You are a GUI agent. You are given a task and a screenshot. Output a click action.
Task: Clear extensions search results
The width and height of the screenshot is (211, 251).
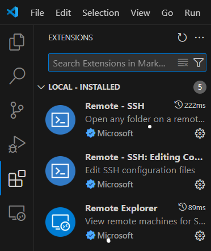click(183, 62)
